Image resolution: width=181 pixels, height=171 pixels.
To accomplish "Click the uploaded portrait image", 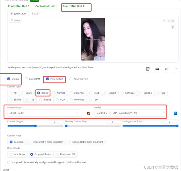I will click(x=93, y=39).
